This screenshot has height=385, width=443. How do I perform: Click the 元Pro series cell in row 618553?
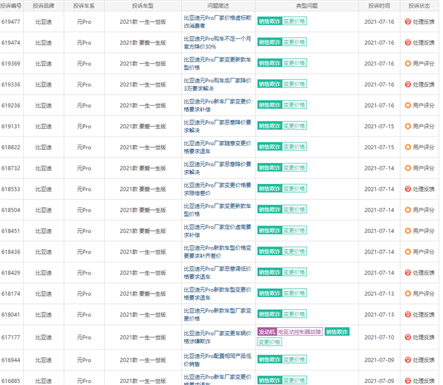tap(84, 189)
